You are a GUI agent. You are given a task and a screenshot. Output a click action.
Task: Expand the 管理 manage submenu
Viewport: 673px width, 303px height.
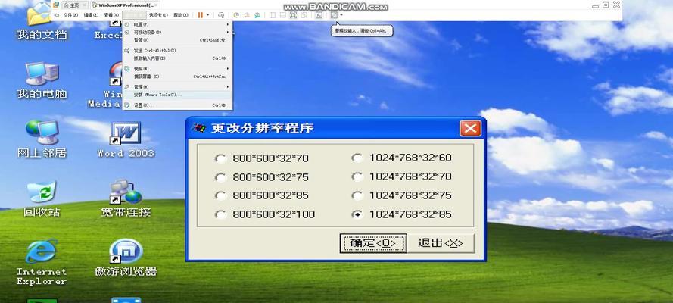tap(177, 86)
